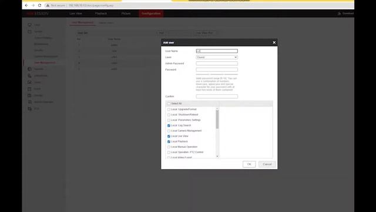Open System Settings in the sidebar
Image resolution: width=376 pixels, height=212 pixels.
[x=43, y=38]
